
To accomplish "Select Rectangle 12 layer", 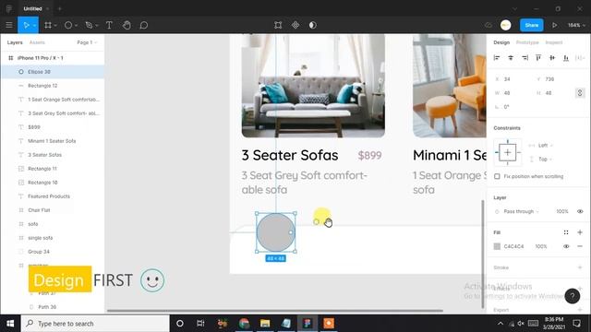I will [x=53, y=86].
